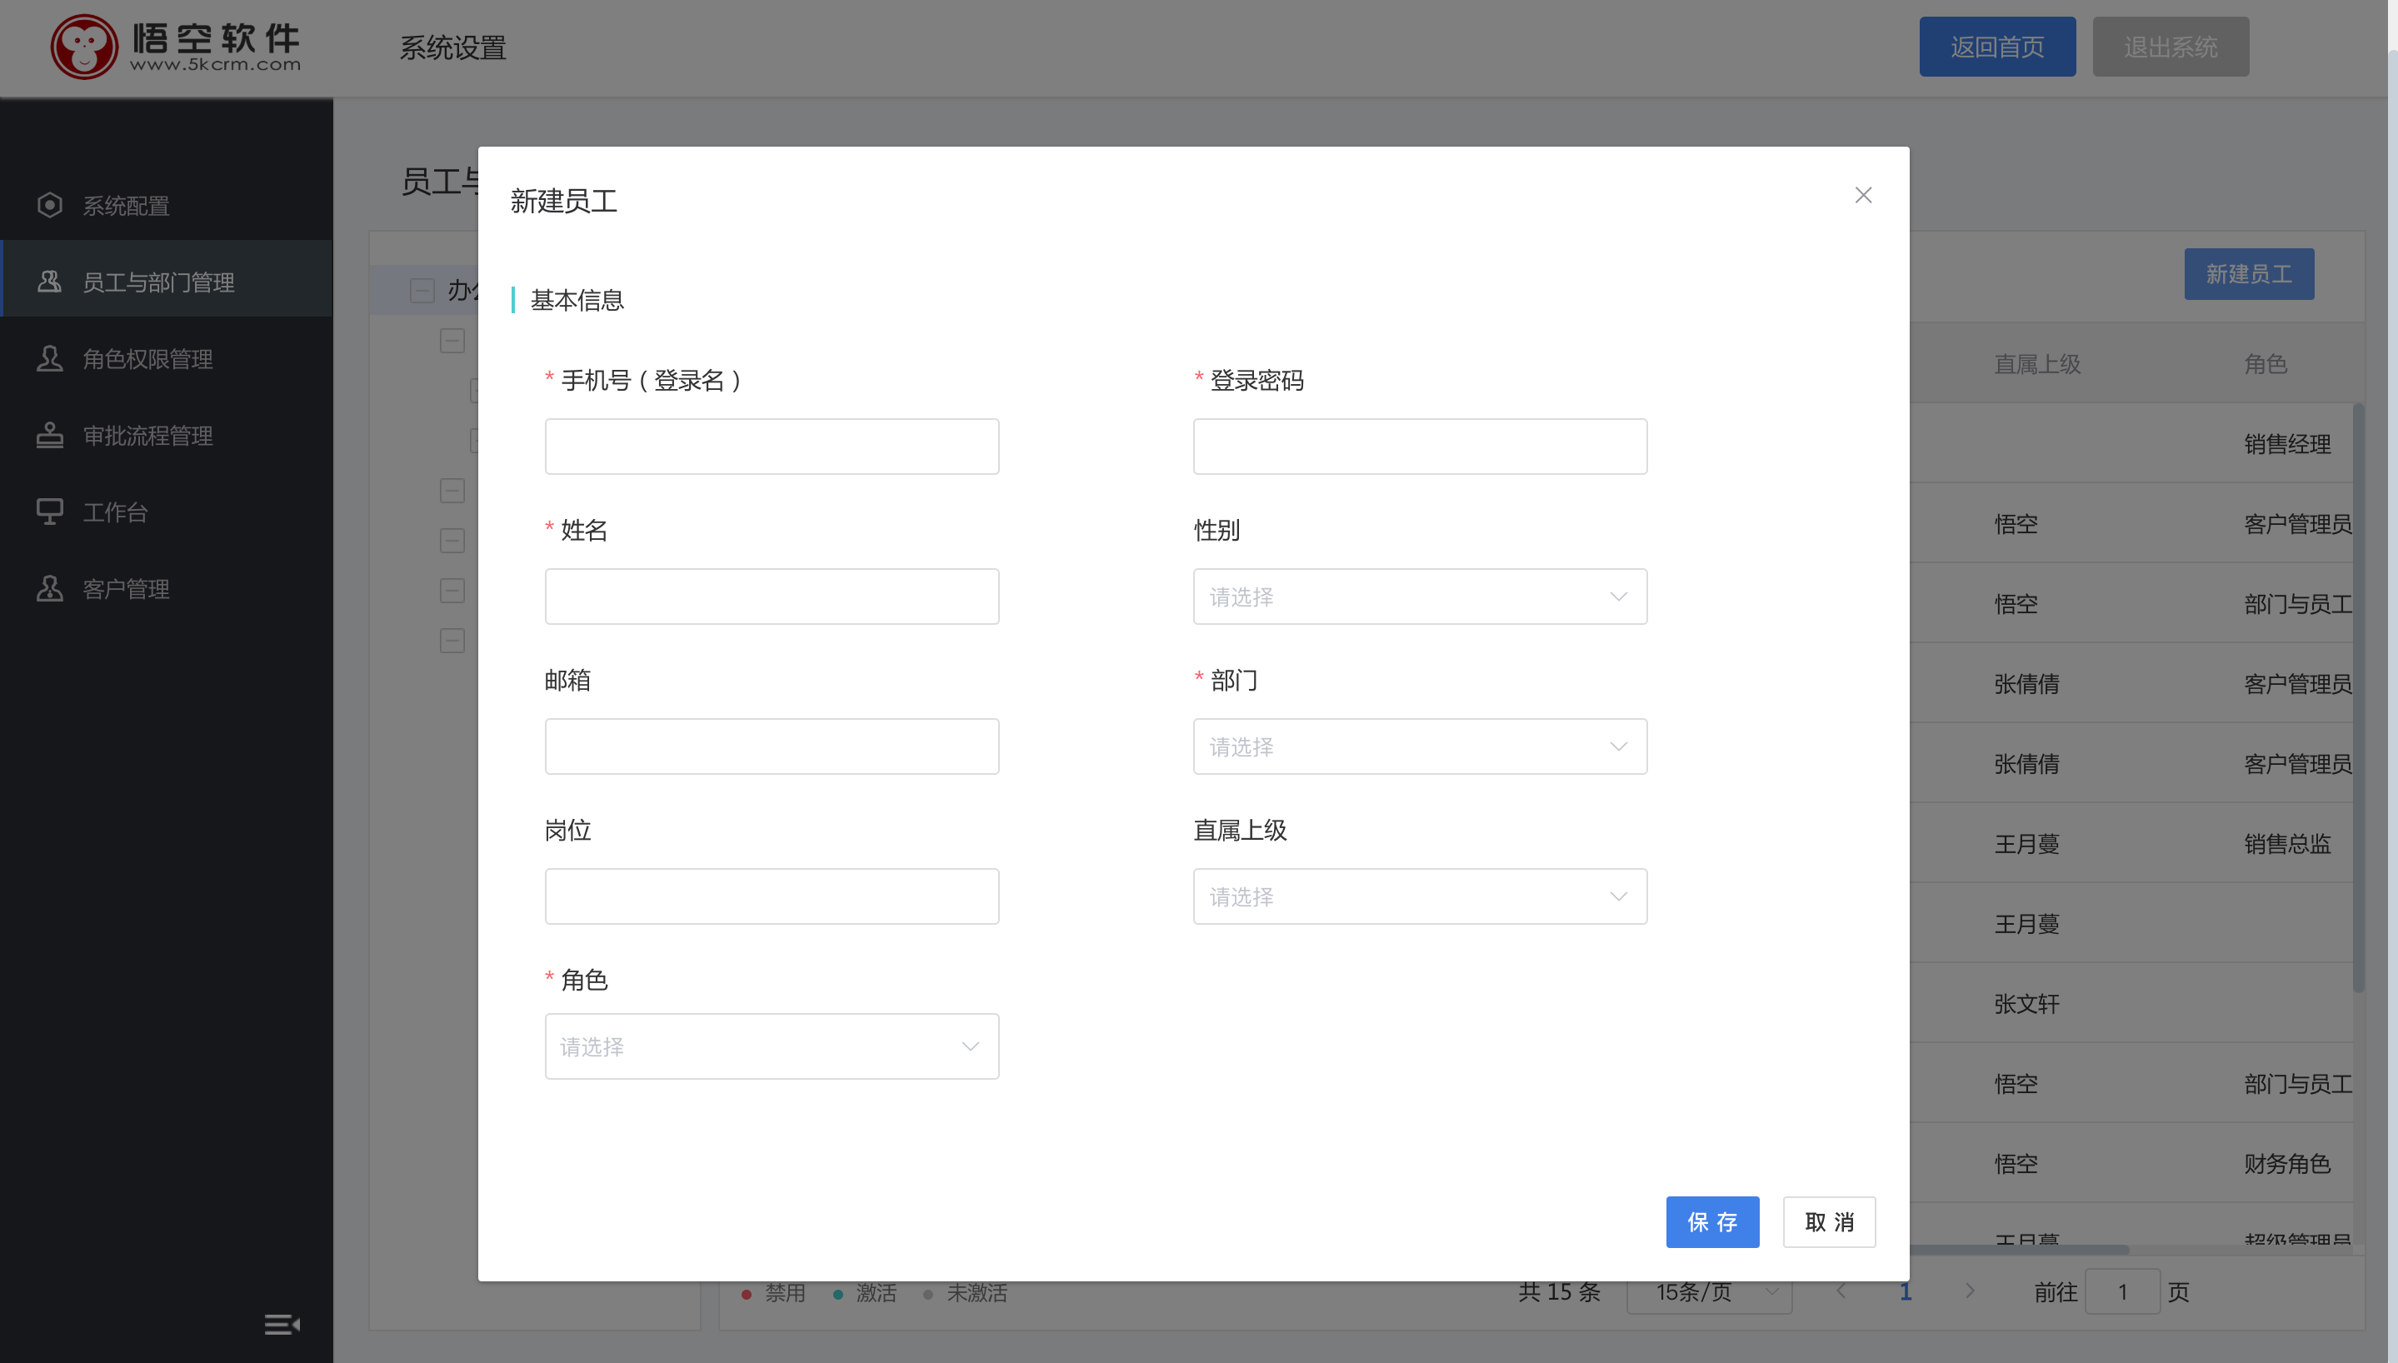
Task: Go to previous page arrow
Action: pyautogui.click(x=1841, y=1291)
